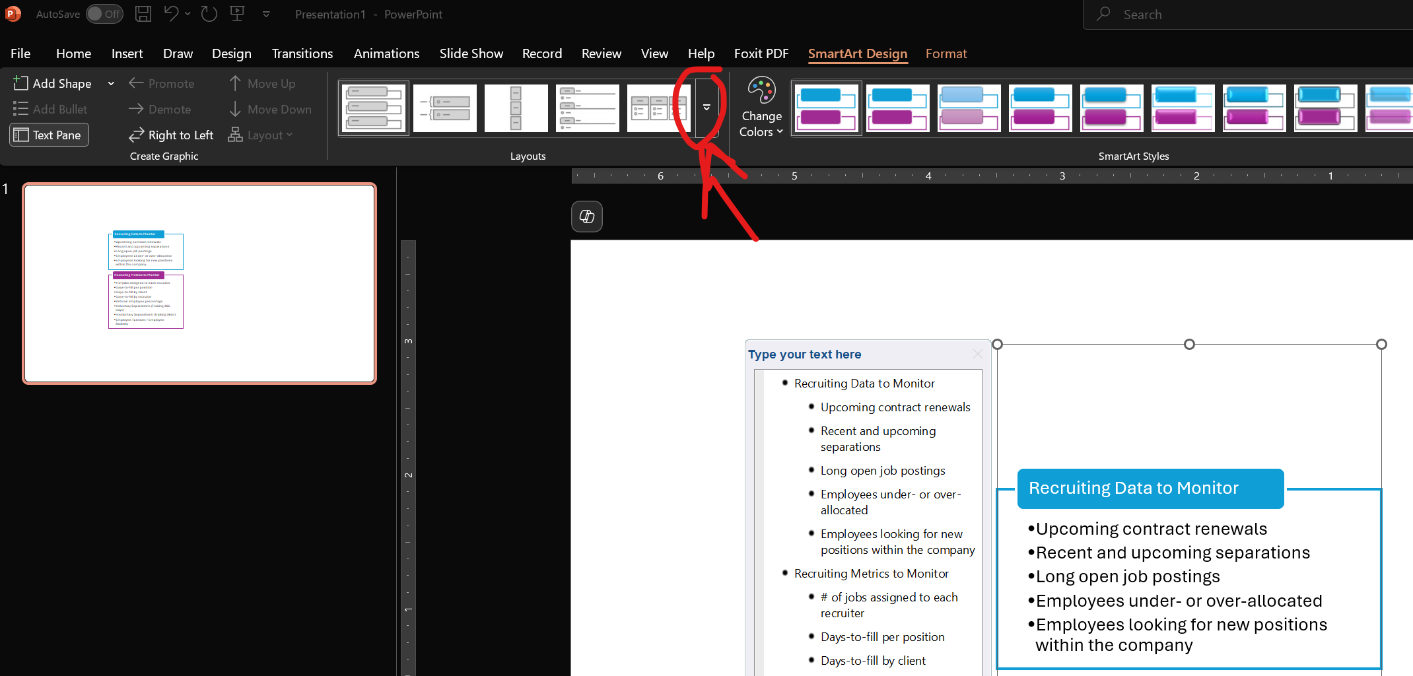Click the Save icon in title bar
The image size is (1413, 676).
(143, 14)
